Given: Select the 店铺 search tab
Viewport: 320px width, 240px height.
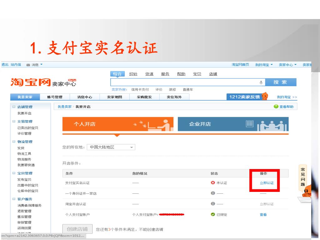Looking at the screenshot, I should (213, 74).
